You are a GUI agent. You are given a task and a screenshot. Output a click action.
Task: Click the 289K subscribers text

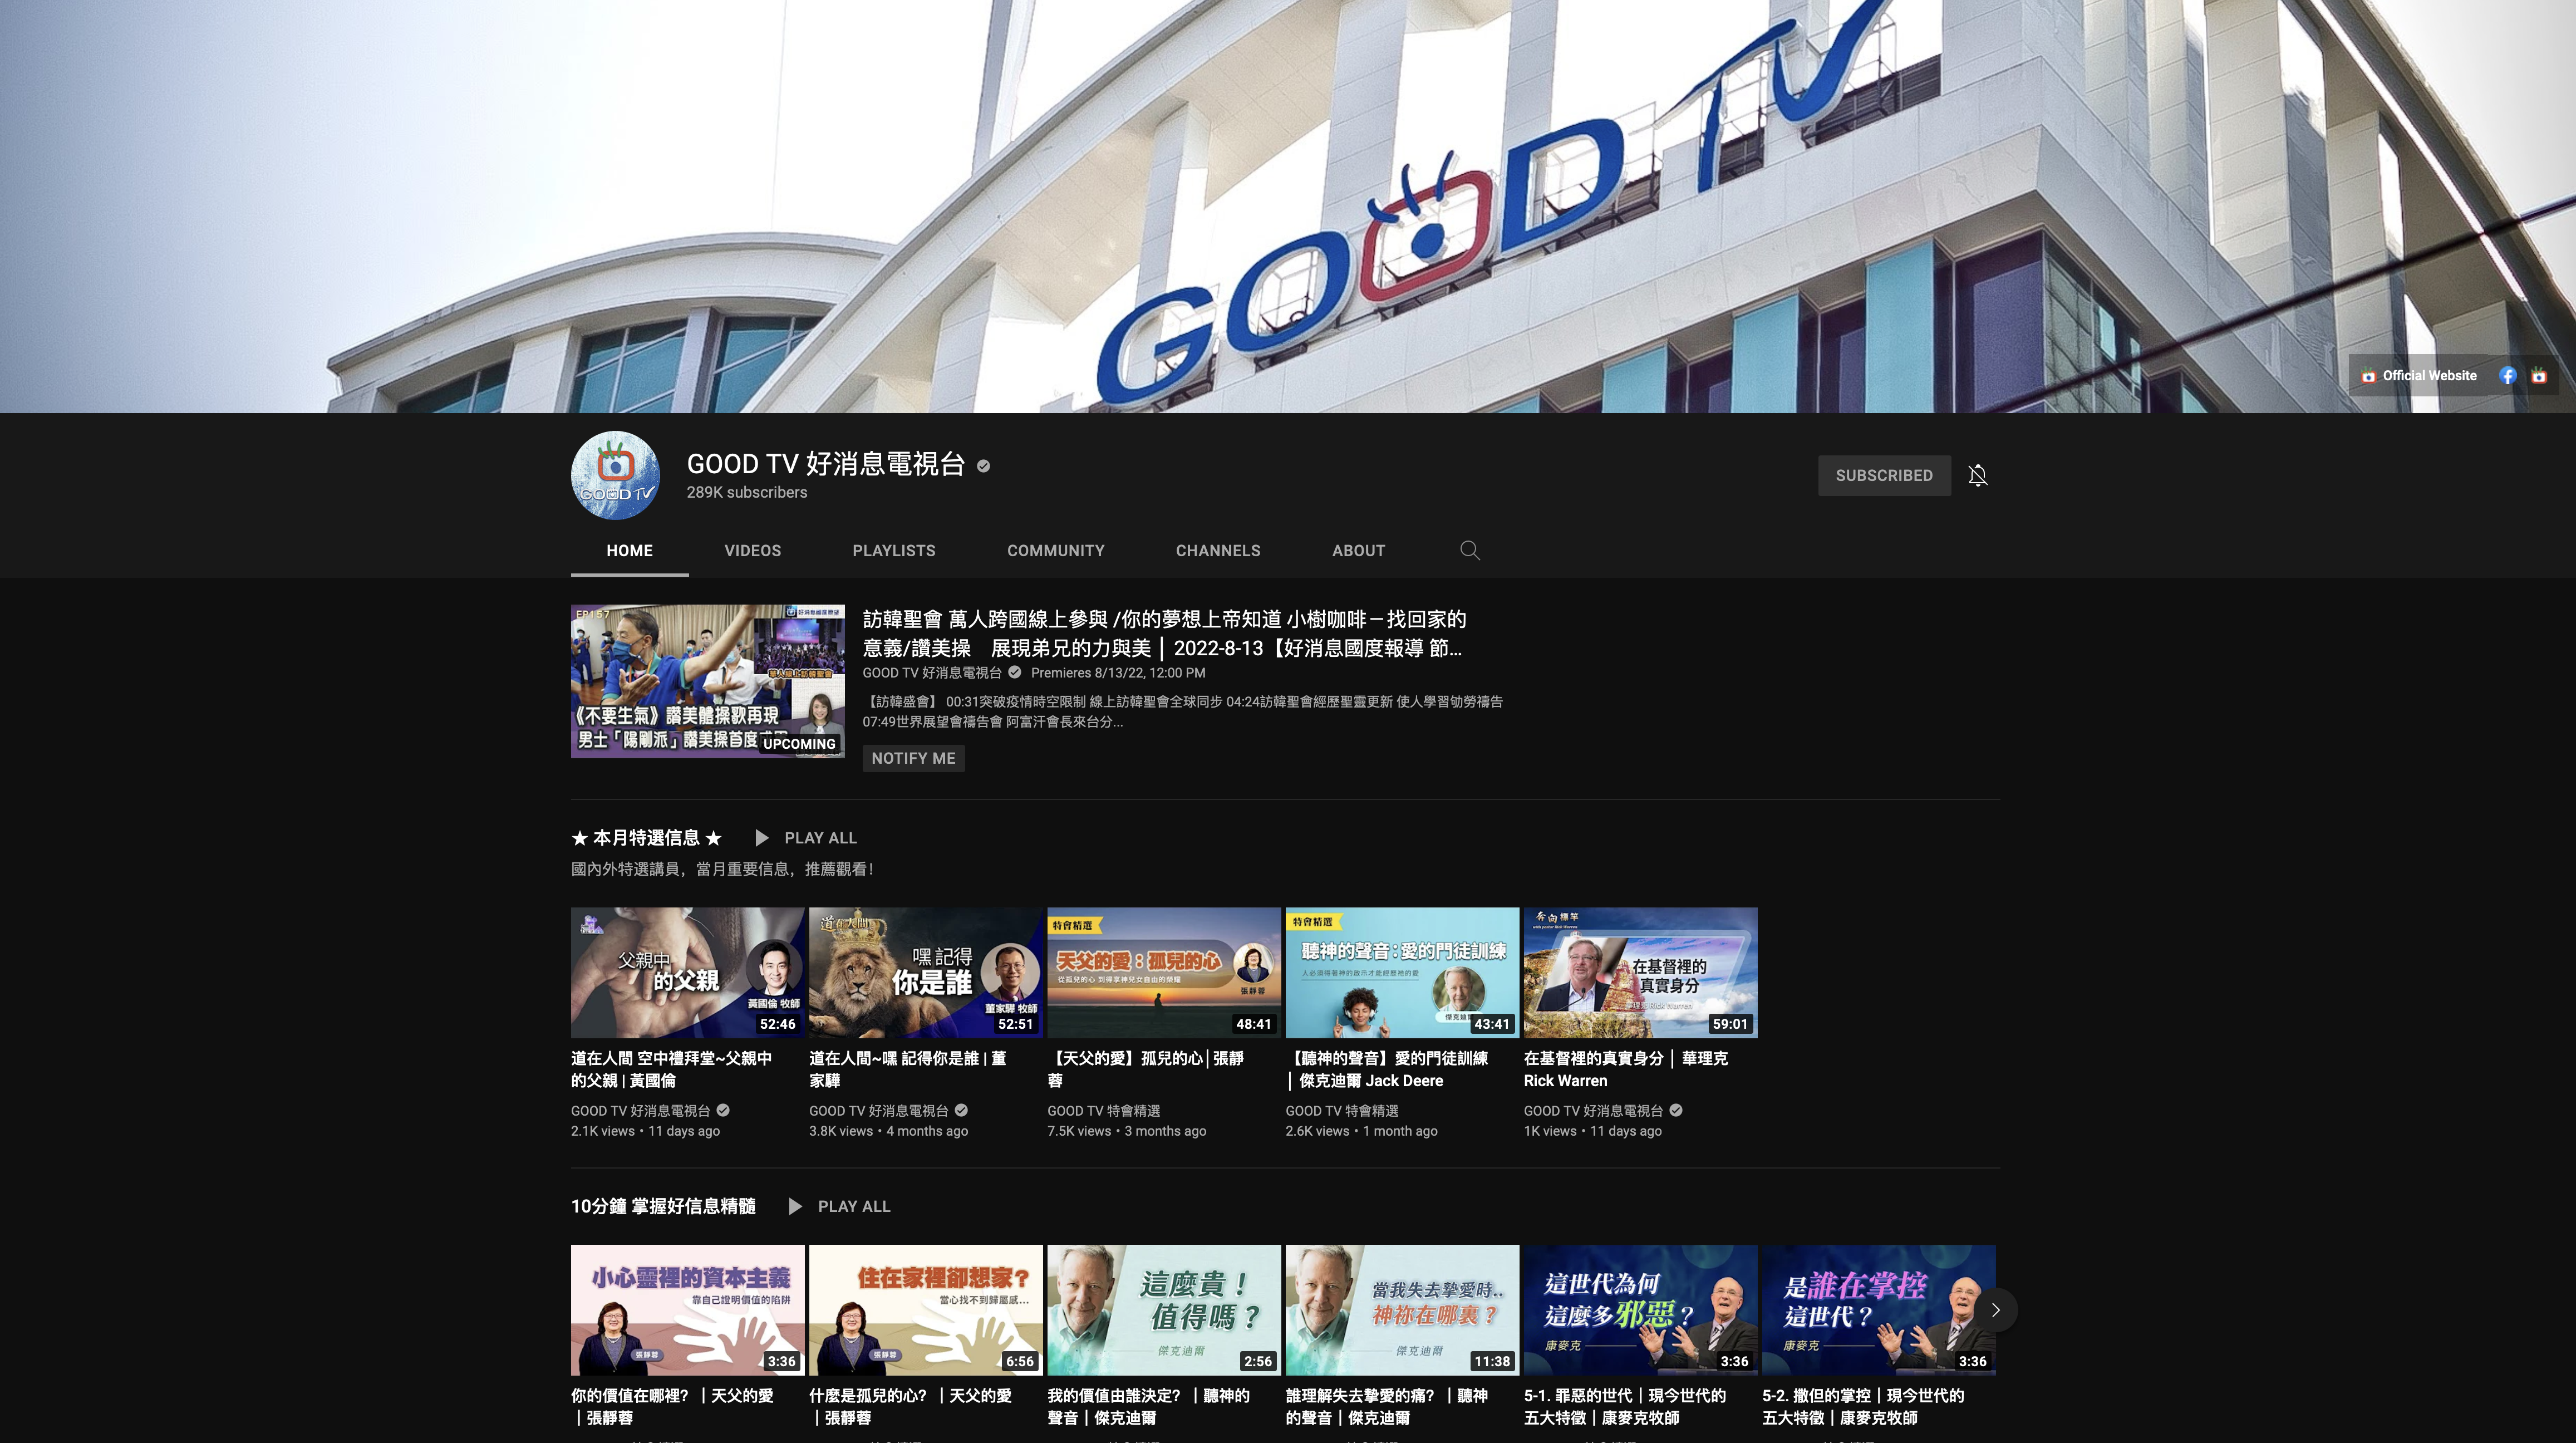(747, 493)
